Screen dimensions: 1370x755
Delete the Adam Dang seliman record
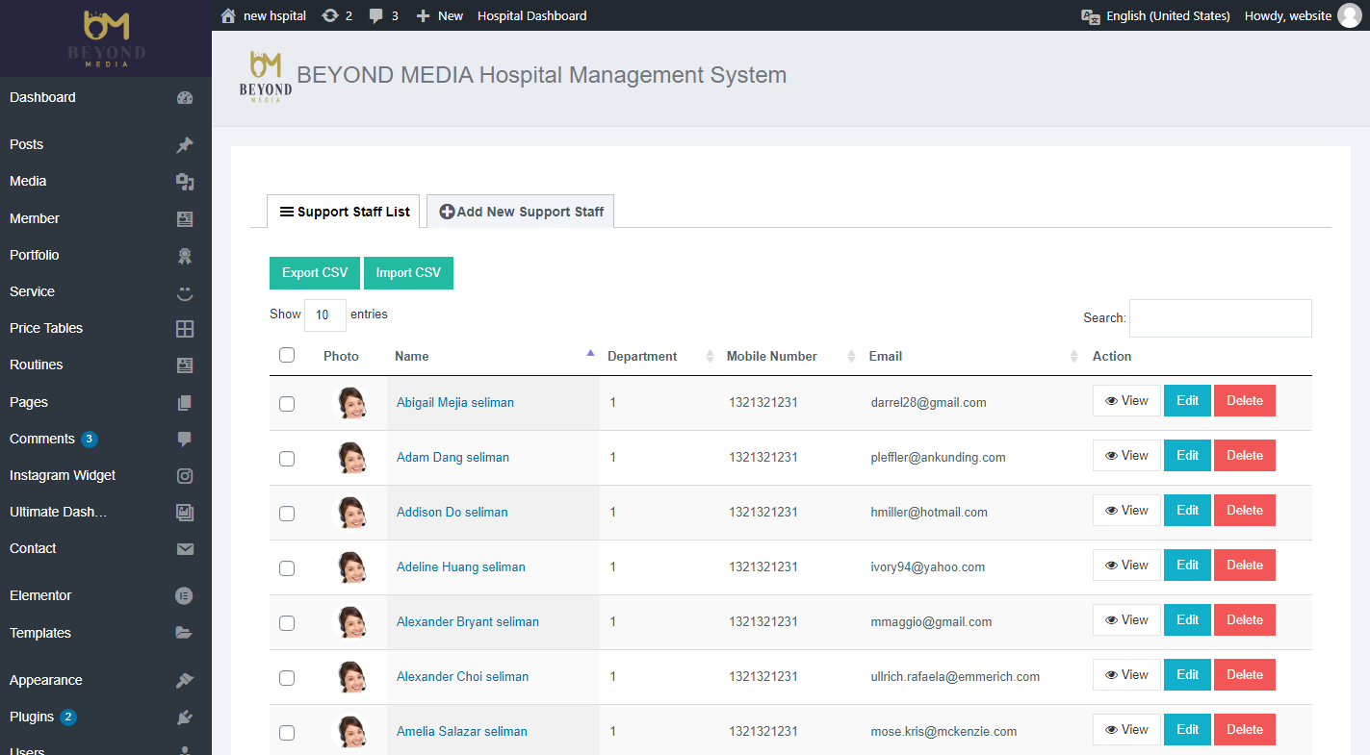[1244, 456]
